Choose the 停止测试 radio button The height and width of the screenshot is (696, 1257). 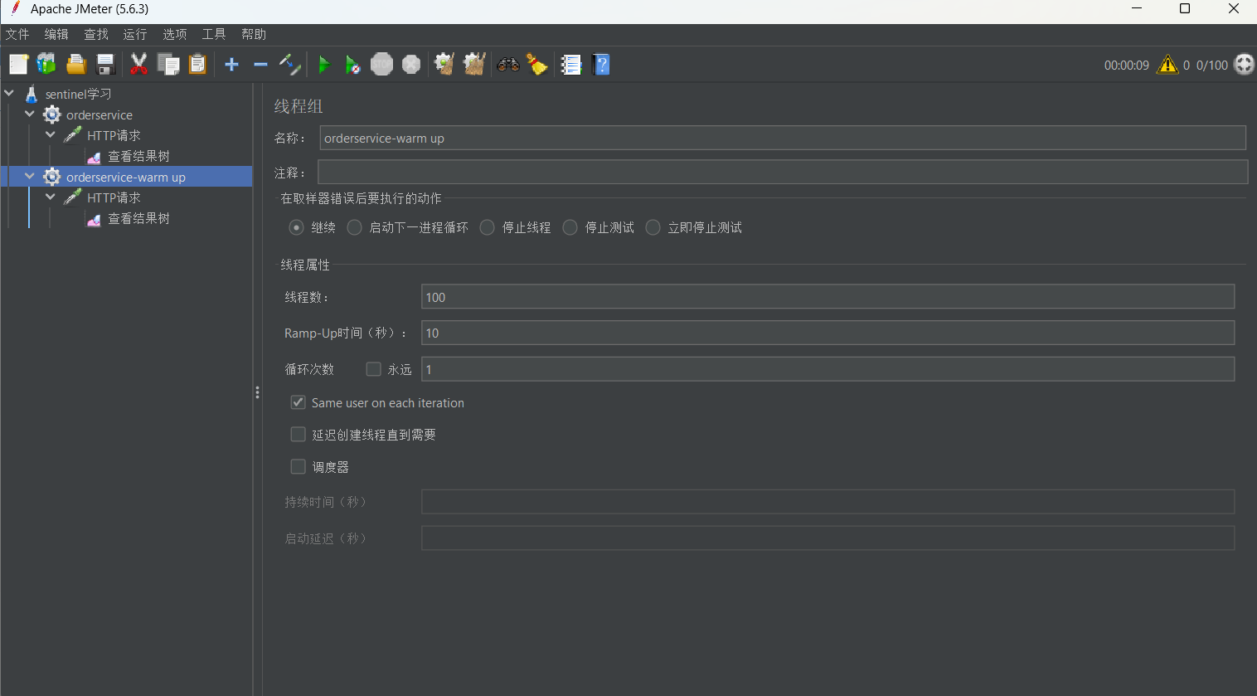570,227
